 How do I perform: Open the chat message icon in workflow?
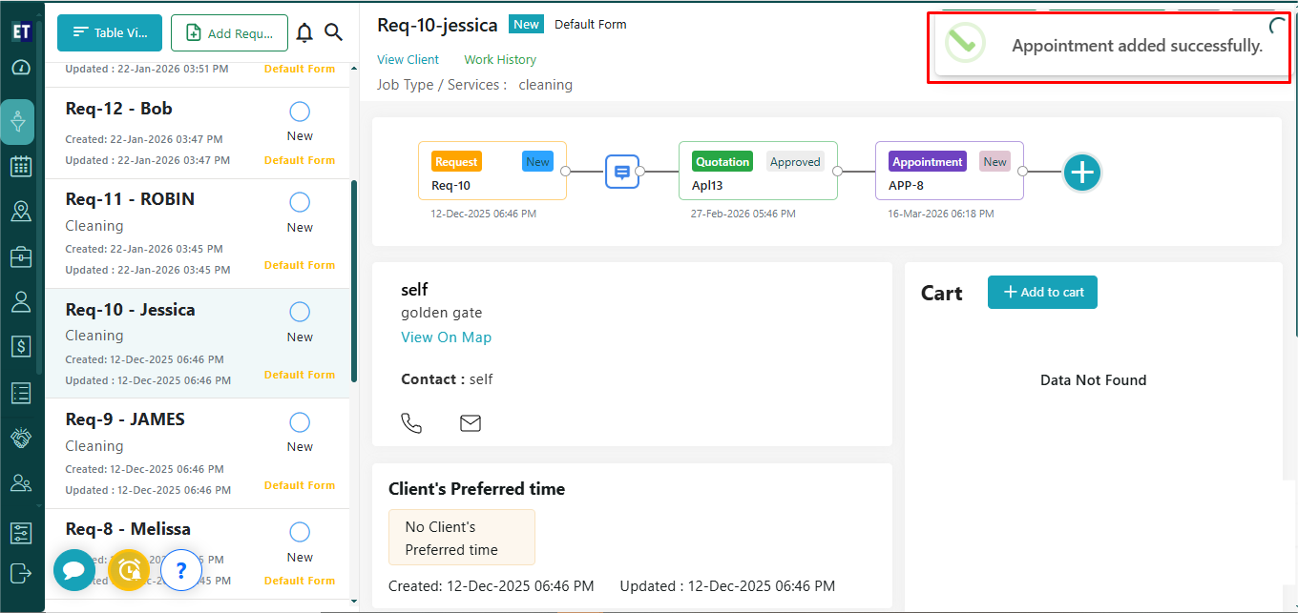(x=622, y=172)
